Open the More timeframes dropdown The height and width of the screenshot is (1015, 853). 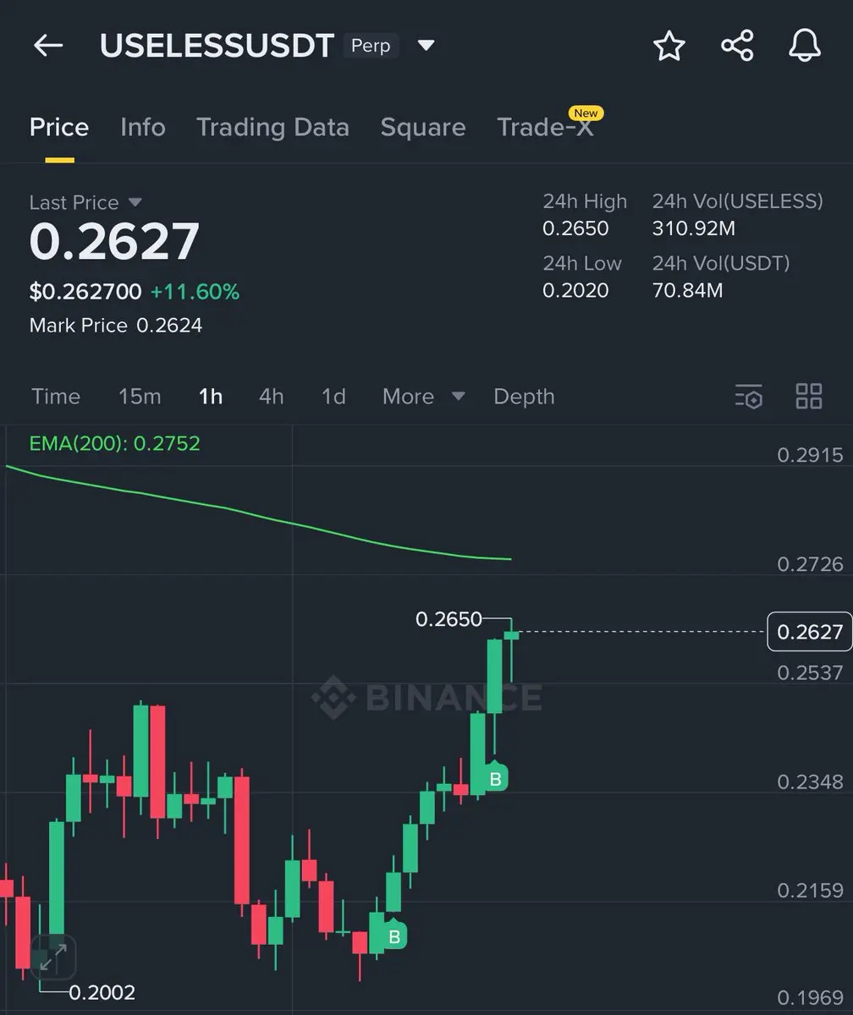[x=423, y=396]
